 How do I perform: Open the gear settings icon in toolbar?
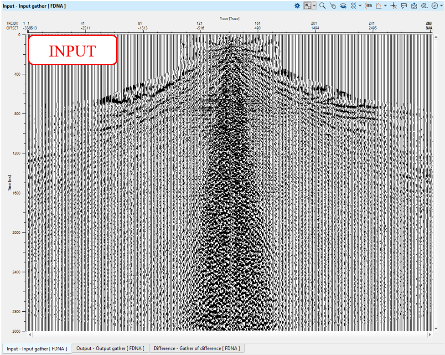click(x=297, y=6)
